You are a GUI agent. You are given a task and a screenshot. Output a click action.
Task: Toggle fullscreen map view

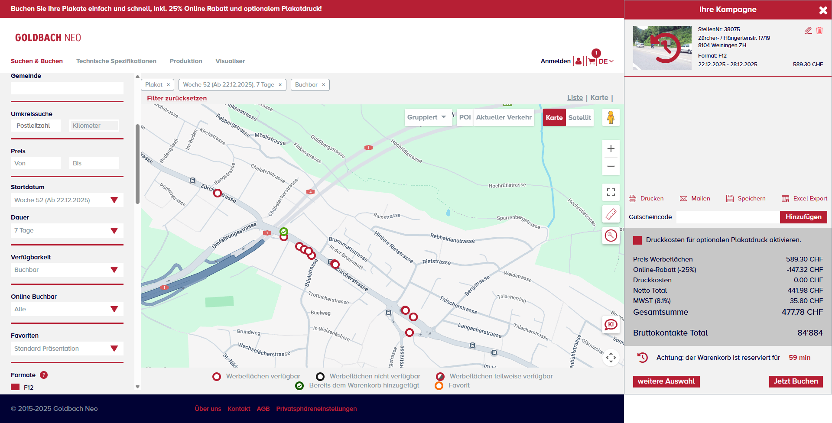[611, 192]
